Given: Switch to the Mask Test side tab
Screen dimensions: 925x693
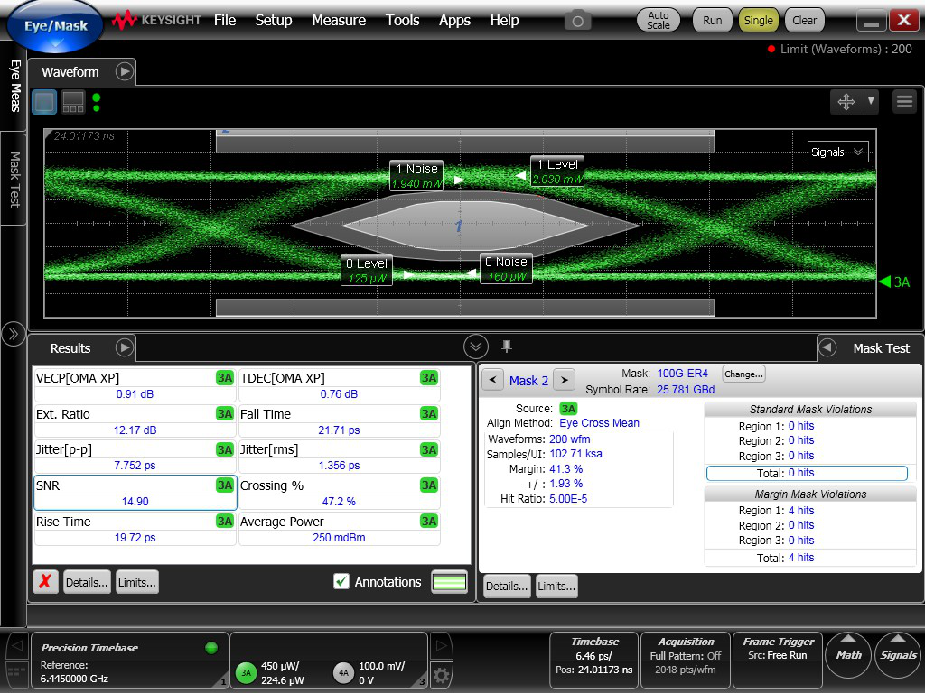Looking at the screenshot, I should [14, 179].
